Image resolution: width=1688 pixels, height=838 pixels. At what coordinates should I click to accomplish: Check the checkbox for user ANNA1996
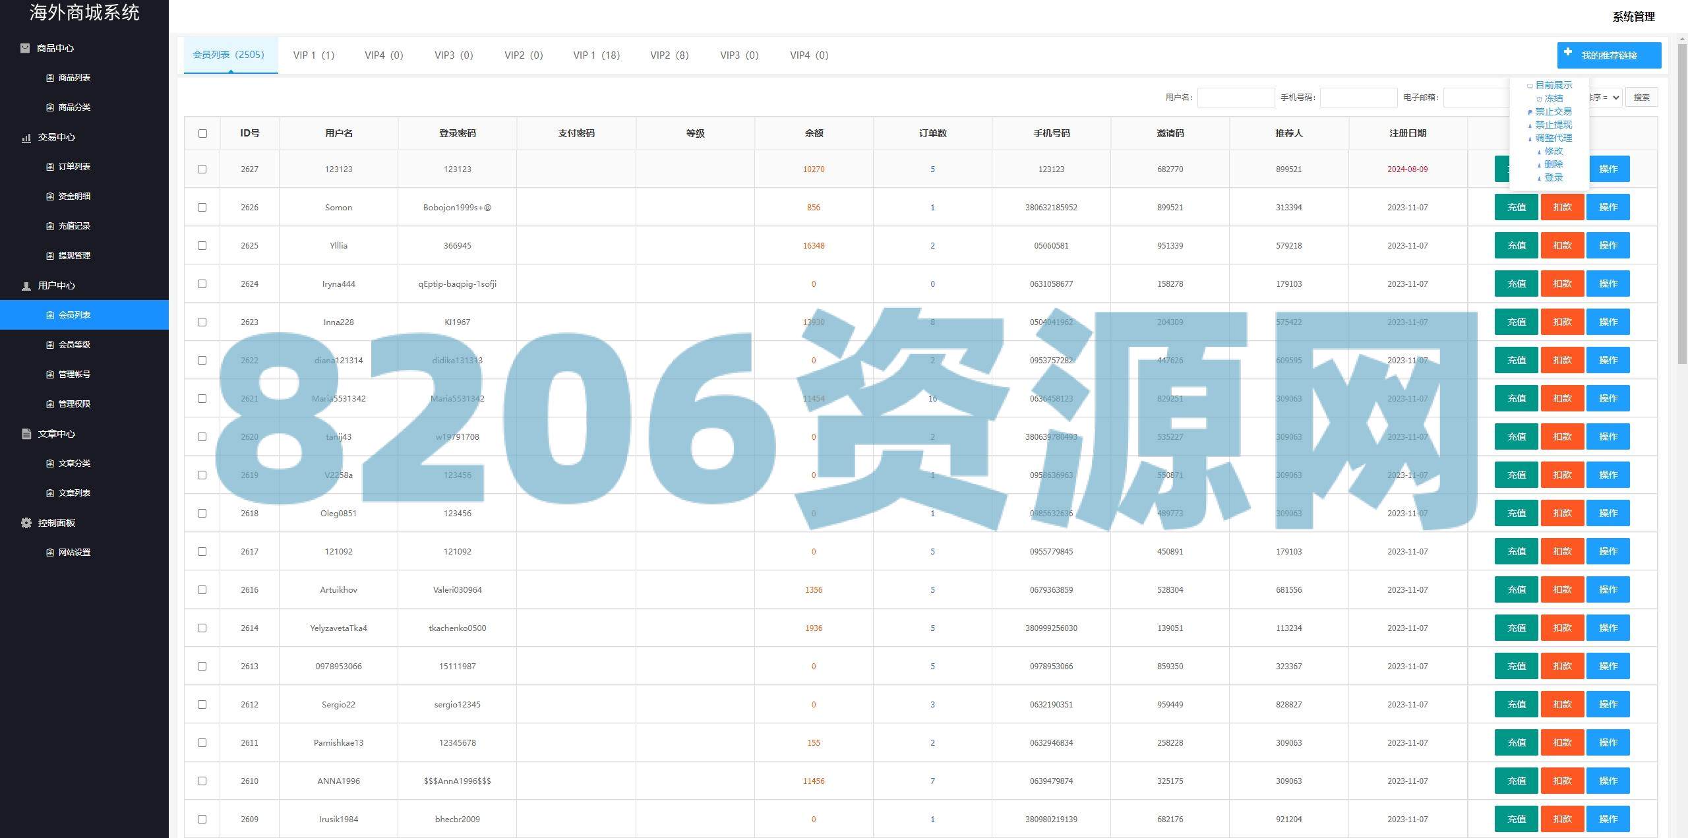point(202,781)
